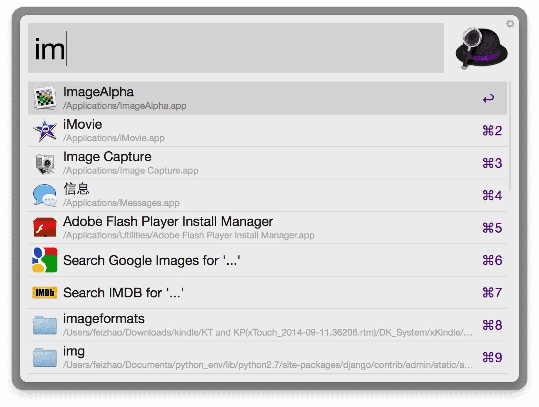Click the return arrow on ImageAlpha row
Viewport: 539px width, 407px height.
pyautogui.click(x=488, y=98)
